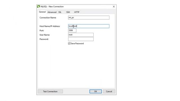The width and height of the screenshot is (180, 101).
Task: Open the Advanced tab
Action: [52, 12]
